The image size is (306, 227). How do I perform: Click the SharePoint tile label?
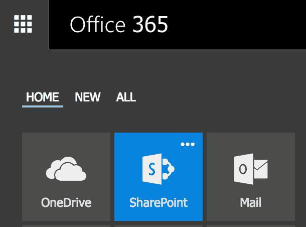pyautogui.click(x=159, y=202)
